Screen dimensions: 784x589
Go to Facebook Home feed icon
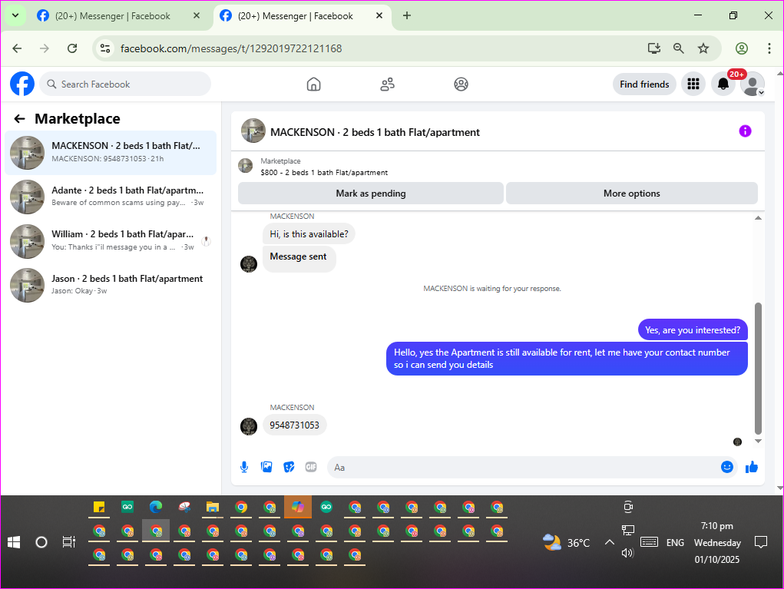[x=313, y=84]
